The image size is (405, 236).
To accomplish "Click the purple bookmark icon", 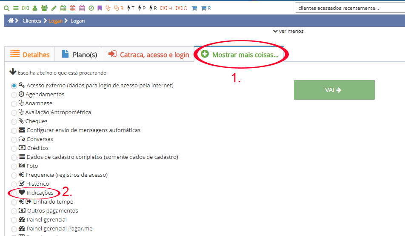I will click(x=100, y=8).
